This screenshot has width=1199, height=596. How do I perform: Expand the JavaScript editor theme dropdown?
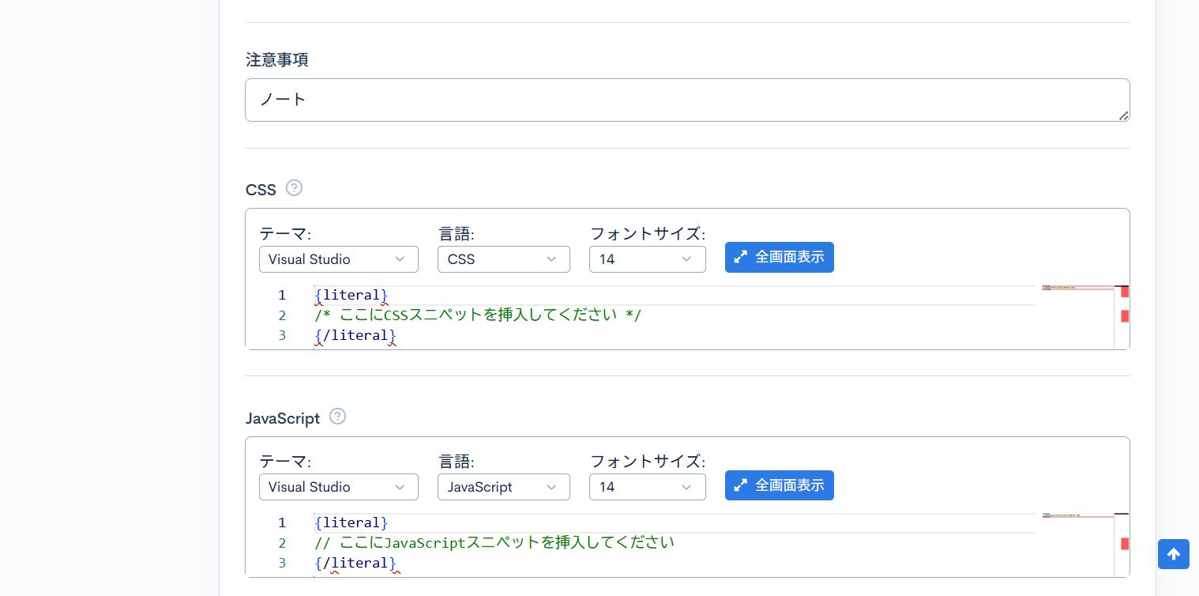(x=338, y=487)
